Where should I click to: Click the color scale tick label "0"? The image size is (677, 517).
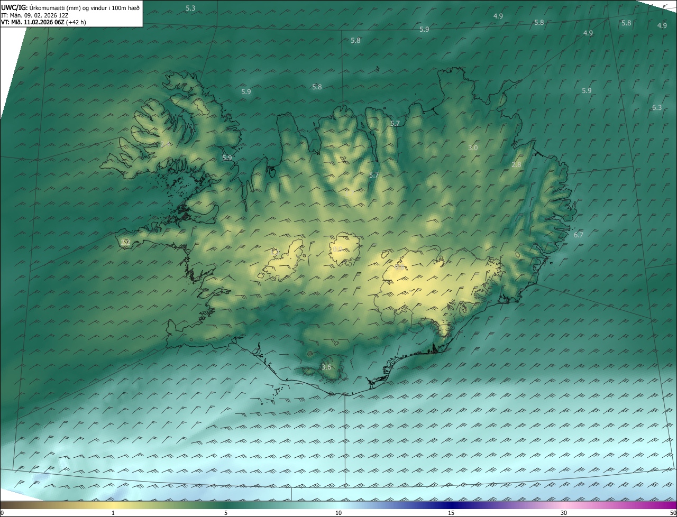[2, 513]
